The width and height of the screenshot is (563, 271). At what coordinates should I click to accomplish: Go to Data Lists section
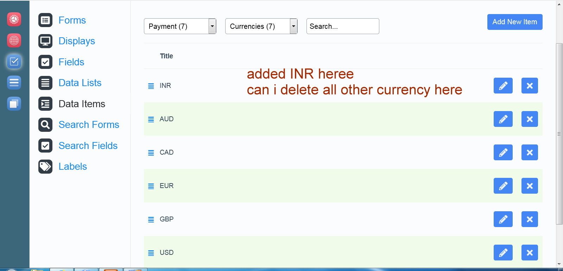(x=80, y=83)
